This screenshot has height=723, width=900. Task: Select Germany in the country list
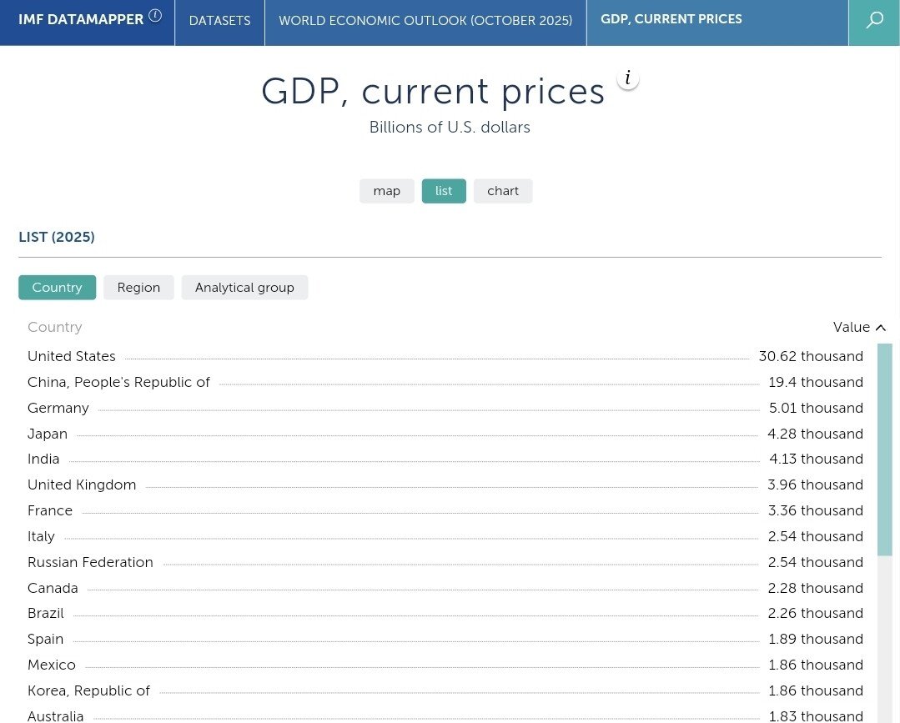coord(58,408)
